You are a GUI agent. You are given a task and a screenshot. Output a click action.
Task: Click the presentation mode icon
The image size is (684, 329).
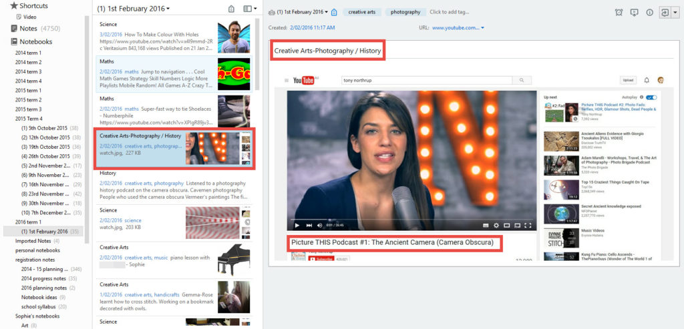pyautogui.click(x=634, y=12)
